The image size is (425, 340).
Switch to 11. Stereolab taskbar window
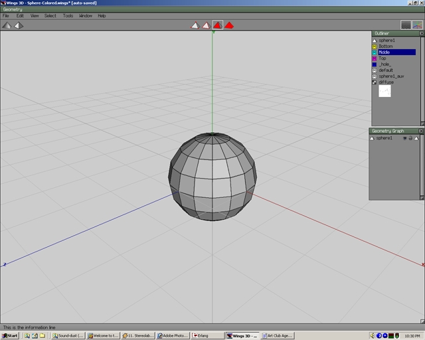click(138, 335)
